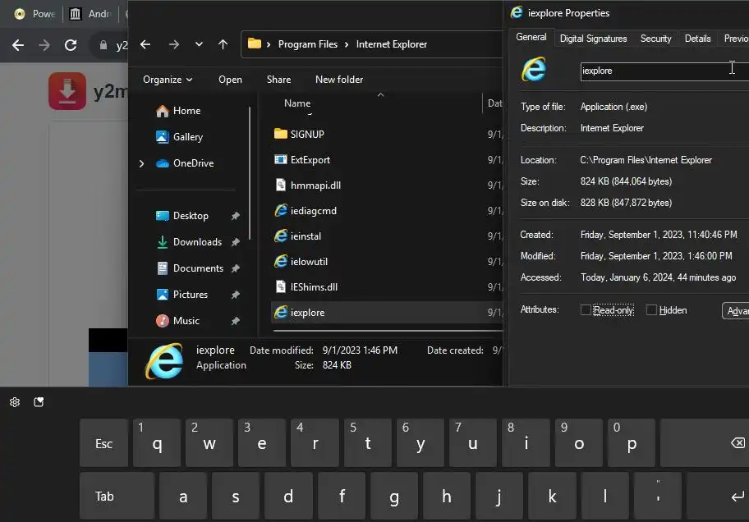Expand chevron after Program Files breadcrumb

pos(346,44)
